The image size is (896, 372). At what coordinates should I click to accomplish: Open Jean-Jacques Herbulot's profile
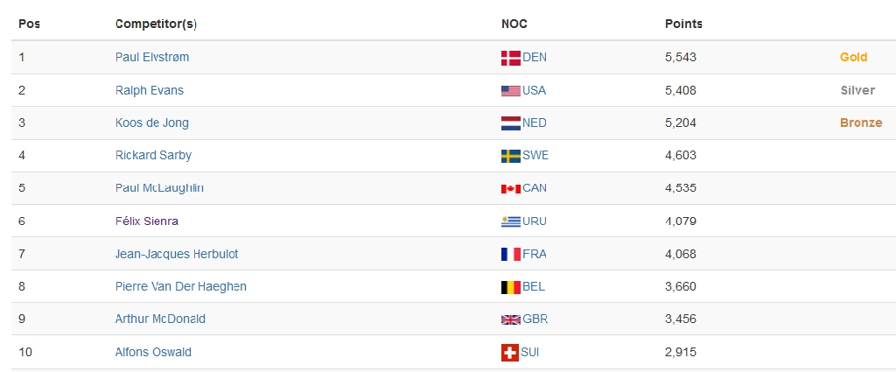click(x=177, y=254)
